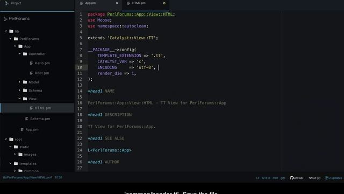This screenshot has height=194, width=344.
Task: Click the Root.pm file icon
Action: tap(31, 73)
